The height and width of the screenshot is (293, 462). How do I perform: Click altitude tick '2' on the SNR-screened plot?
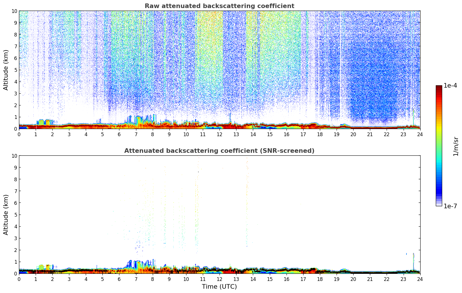tap(16, 250)
